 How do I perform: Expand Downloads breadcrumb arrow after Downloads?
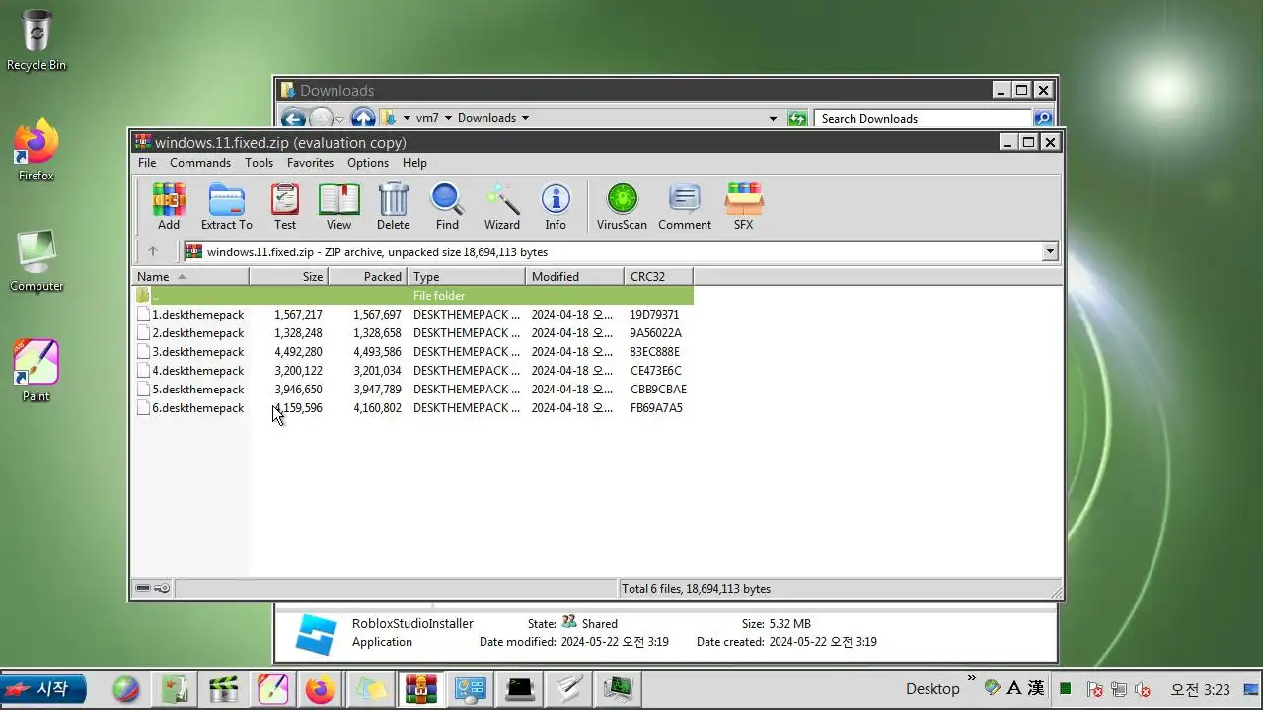tap(525, 118)
